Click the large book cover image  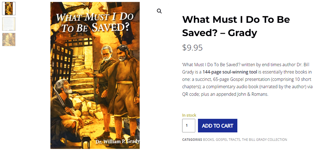click(95, 76)
